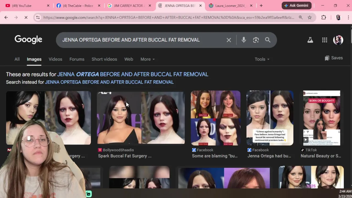
Task: Expand the Tools dropdown
Action: tap(262, 59)
